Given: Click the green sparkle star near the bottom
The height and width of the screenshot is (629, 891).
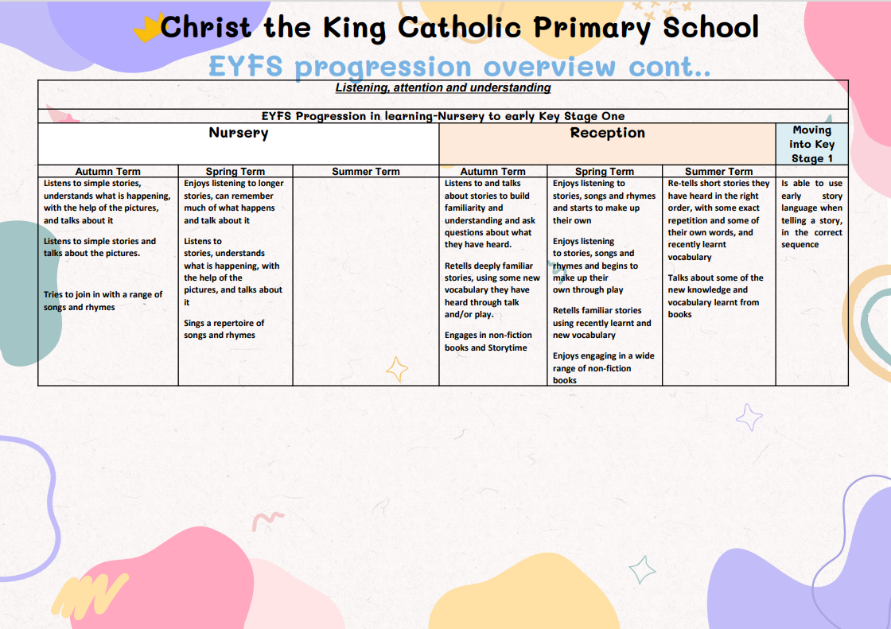Looking at the screenshot, I should [642, 569].
